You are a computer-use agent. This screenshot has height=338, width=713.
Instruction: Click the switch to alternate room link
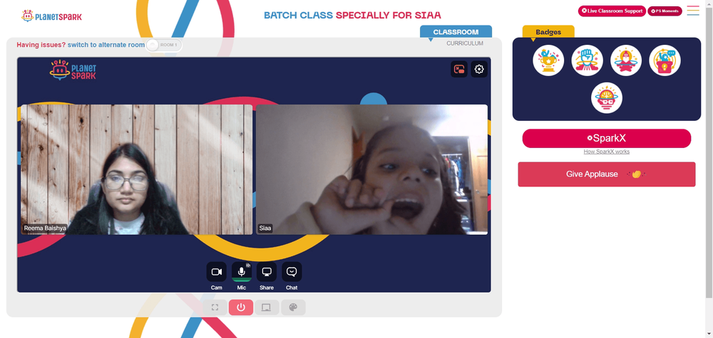coord(106,45)
